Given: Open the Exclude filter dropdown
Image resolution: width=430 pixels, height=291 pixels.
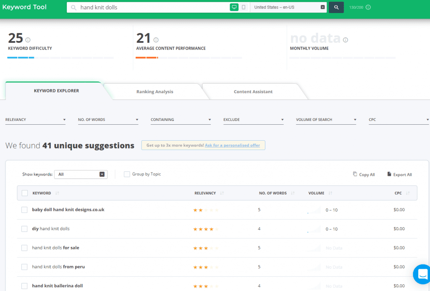Looking at the screenshot, I should 253,120.
